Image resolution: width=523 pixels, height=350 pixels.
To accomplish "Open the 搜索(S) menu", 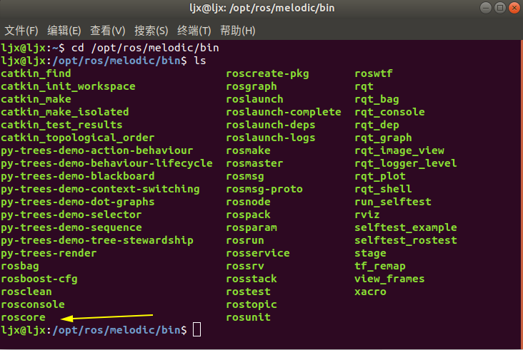I will [x=151, y=31].
